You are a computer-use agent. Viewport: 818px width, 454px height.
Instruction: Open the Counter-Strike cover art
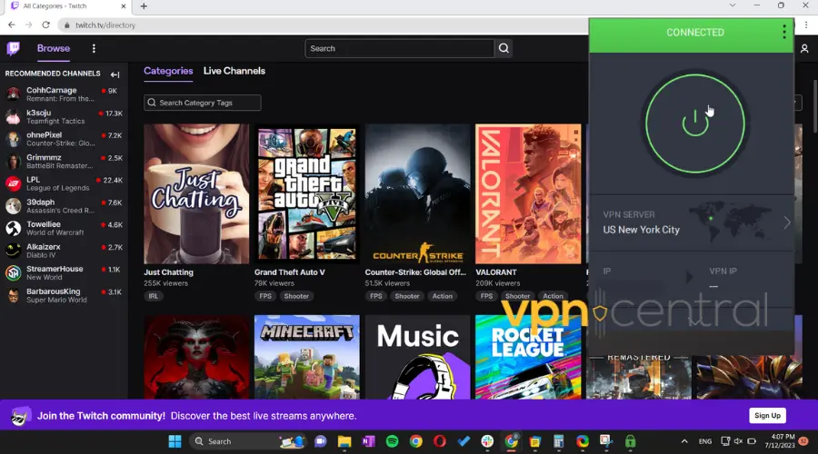tap(417, 194)
